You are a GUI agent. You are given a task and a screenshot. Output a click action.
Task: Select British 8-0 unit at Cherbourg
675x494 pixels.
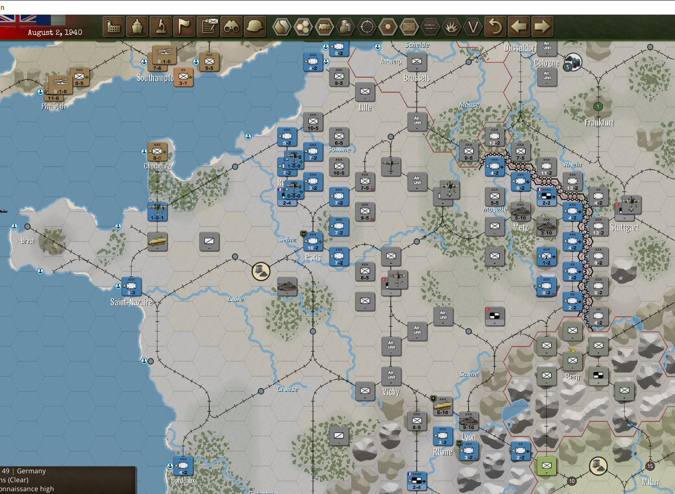[157, 152]
